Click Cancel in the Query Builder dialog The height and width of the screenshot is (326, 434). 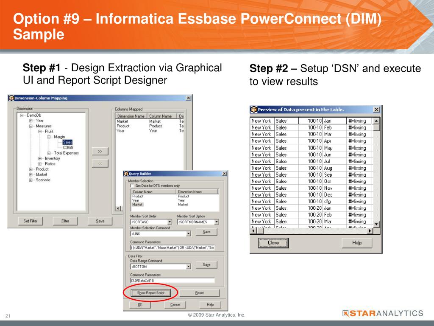(175, 305)
